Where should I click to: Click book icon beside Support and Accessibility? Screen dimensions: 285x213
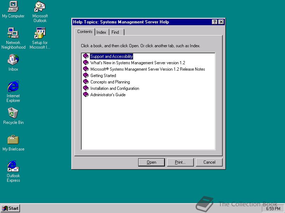click(x=86, y=56)
